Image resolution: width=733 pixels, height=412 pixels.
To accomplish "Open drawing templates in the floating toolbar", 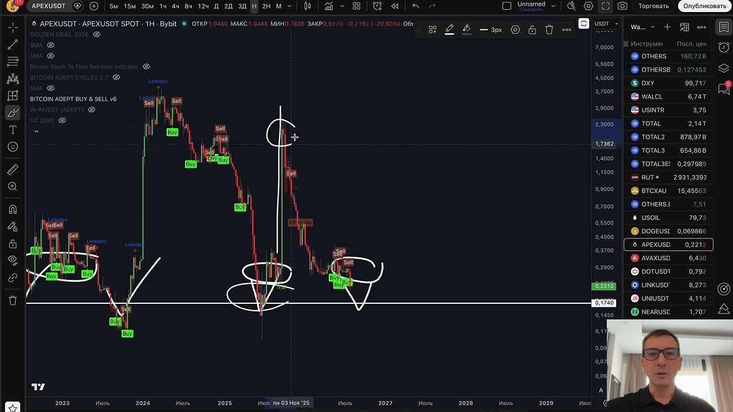I will [x=432, y=30].
